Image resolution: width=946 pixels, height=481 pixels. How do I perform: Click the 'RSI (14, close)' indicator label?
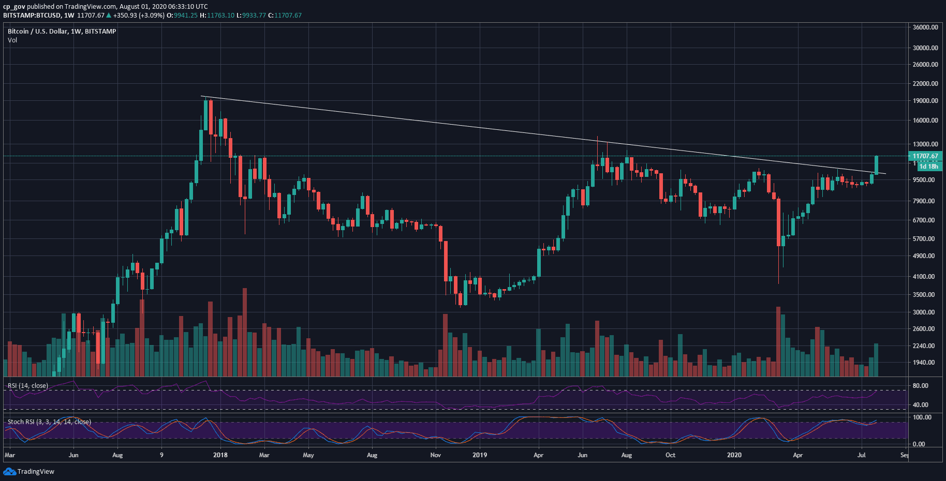coord(28,386)
